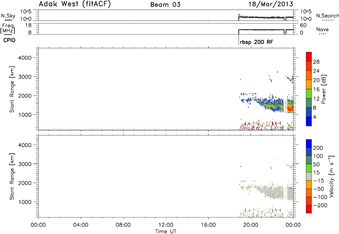The width and height of the screenshot is (339, 234).
Task: Click the '08:00' time axis tick label
Action: tap(123, 225)
